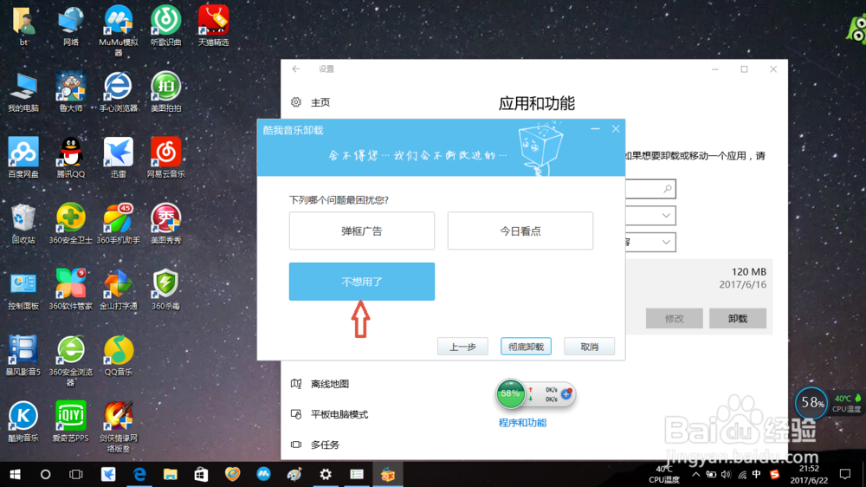Open Edge browser from taskbar
Image resolution: width=866 pixels, height=487 pixels.
coord(139,474)
